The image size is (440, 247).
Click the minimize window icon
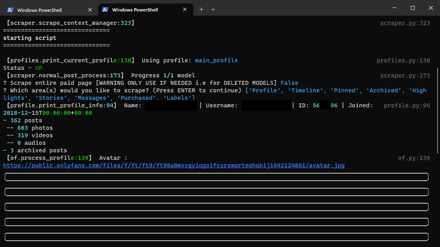(395, 8)
